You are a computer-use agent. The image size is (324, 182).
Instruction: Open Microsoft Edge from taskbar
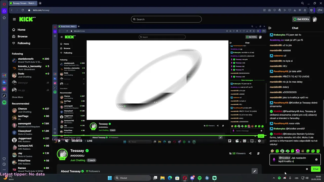click(170, 178)
